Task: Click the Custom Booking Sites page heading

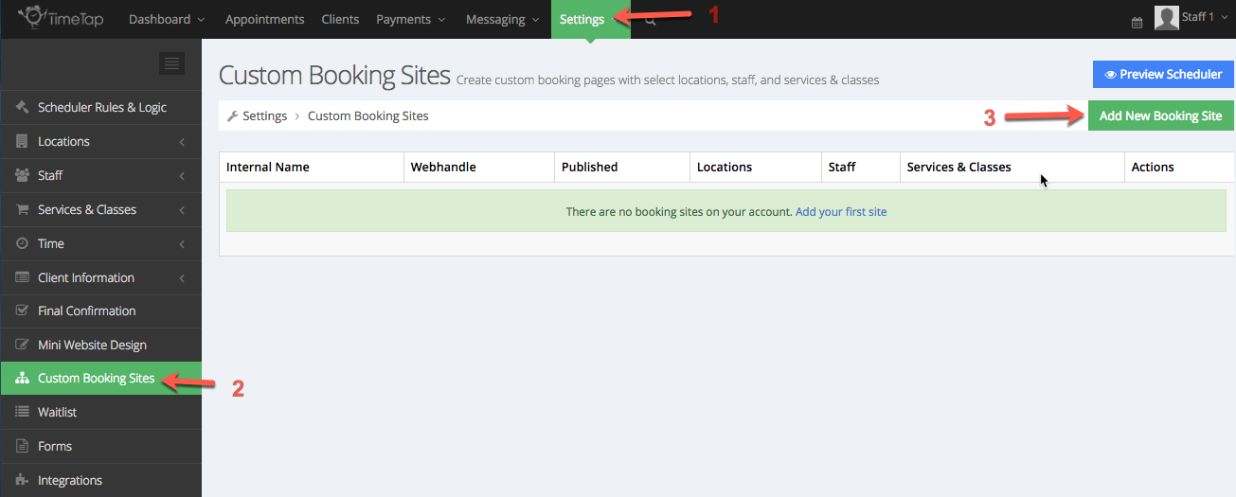Action: [334, 77]
